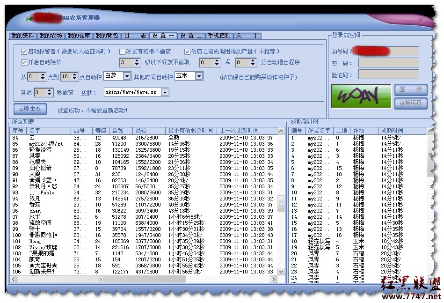
Task: Click friend list scroll up arrow
Action: [x=281, y=131]
